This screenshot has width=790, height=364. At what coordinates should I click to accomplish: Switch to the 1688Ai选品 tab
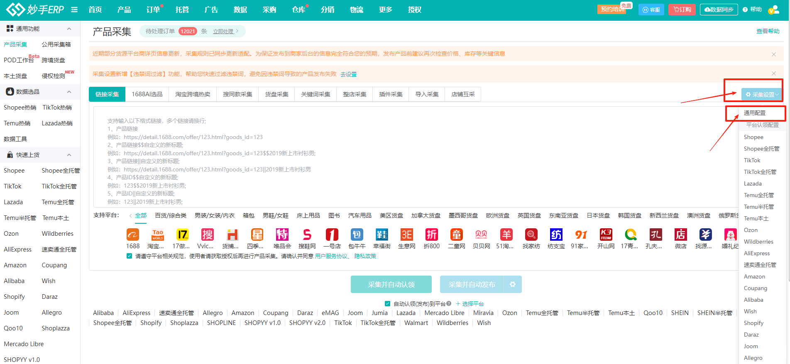click(x=147, y=94)
